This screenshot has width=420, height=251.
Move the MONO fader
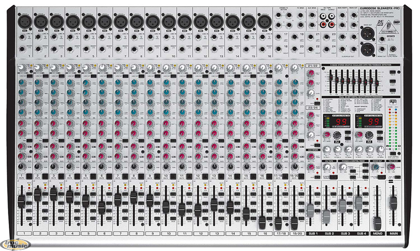pos(377,223)
